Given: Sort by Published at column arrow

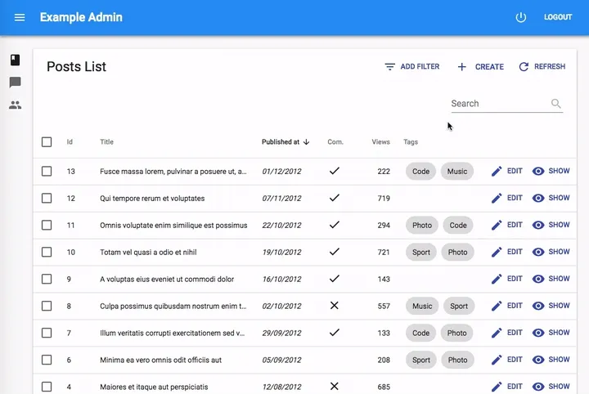Looking at the screenshot, I should (x=306, y=142).
